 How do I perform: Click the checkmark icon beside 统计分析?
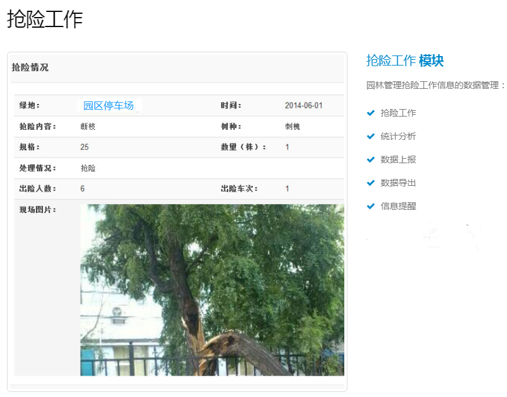tap(371, 136)
